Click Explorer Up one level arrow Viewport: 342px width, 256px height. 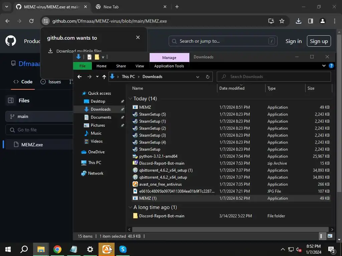104,77
